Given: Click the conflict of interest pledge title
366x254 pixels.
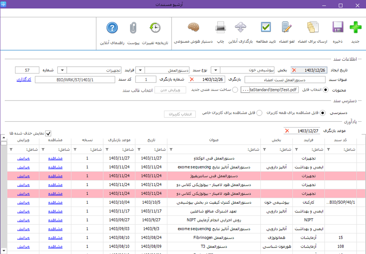Looking at the screenshot, I should coord(213,211).
